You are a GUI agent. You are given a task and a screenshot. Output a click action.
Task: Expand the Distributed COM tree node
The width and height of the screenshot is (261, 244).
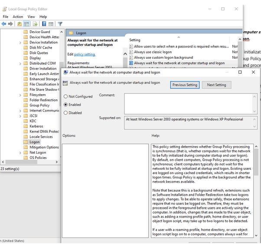pos(20,64)
